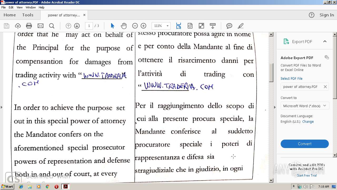Image resolution: width=337 pixels, height=190 pixels.
Task: Switch to the Tools tab
Action: click(28, 15)
